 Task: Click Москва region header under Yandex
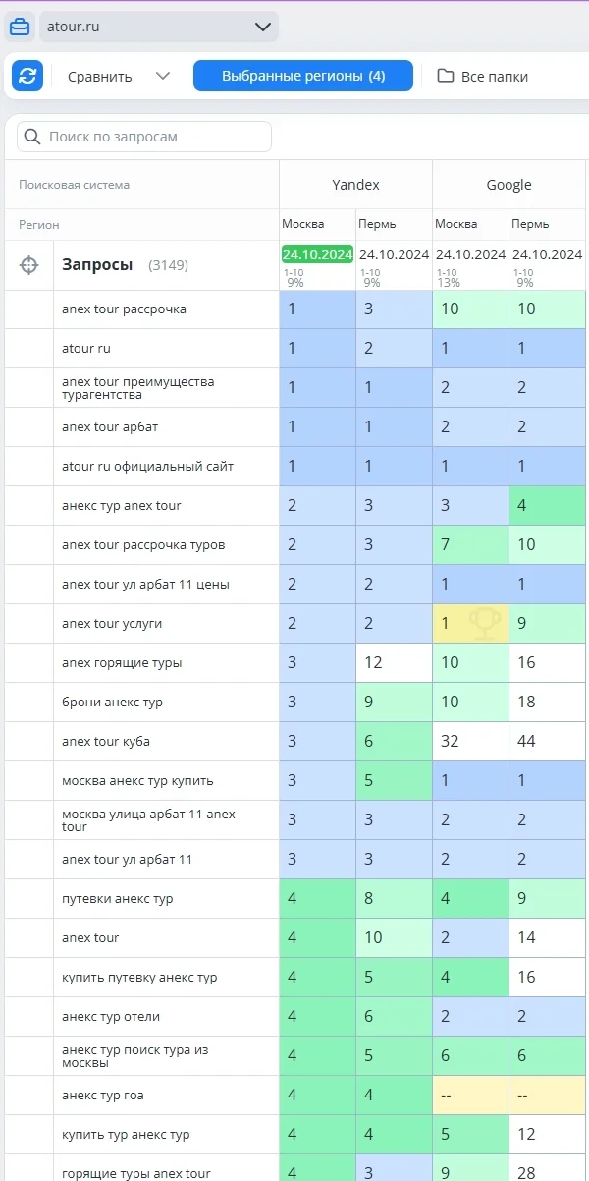click(302, 224)
